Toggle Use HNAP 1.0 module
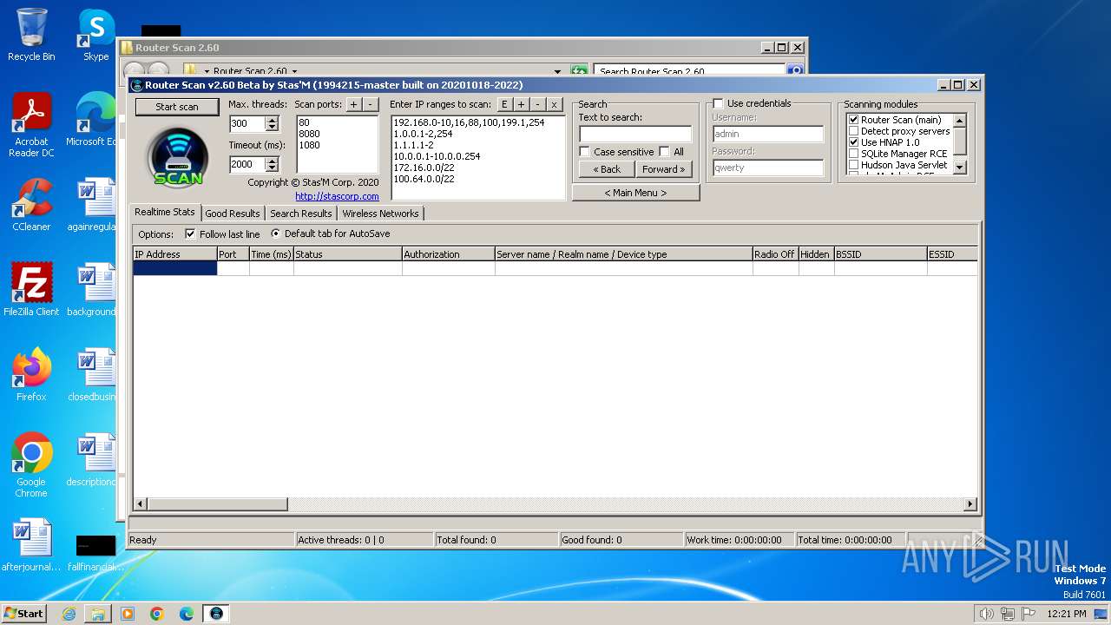 [x=853, y=142]
